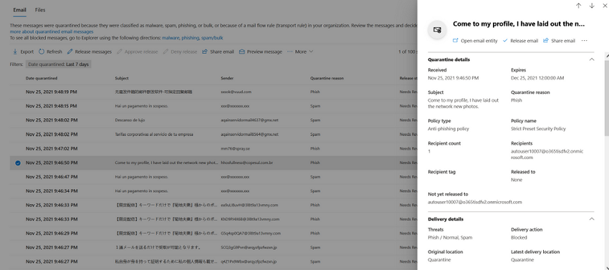
Task: Switch to the Email tab
Action: pos(19,10)
